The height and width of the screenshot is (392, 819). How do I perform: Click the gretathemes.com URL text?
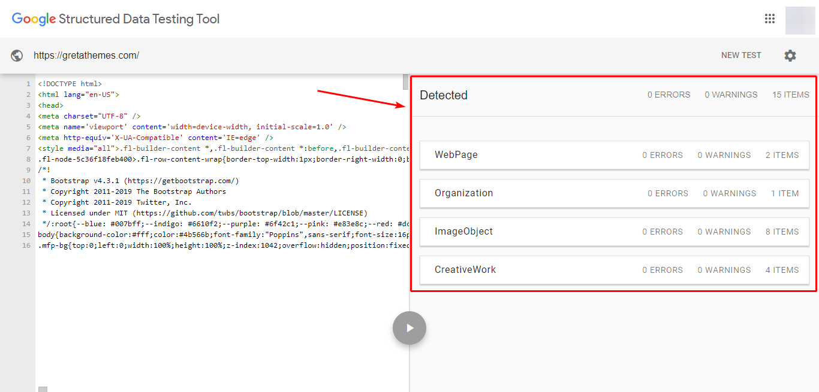point(86,56)
